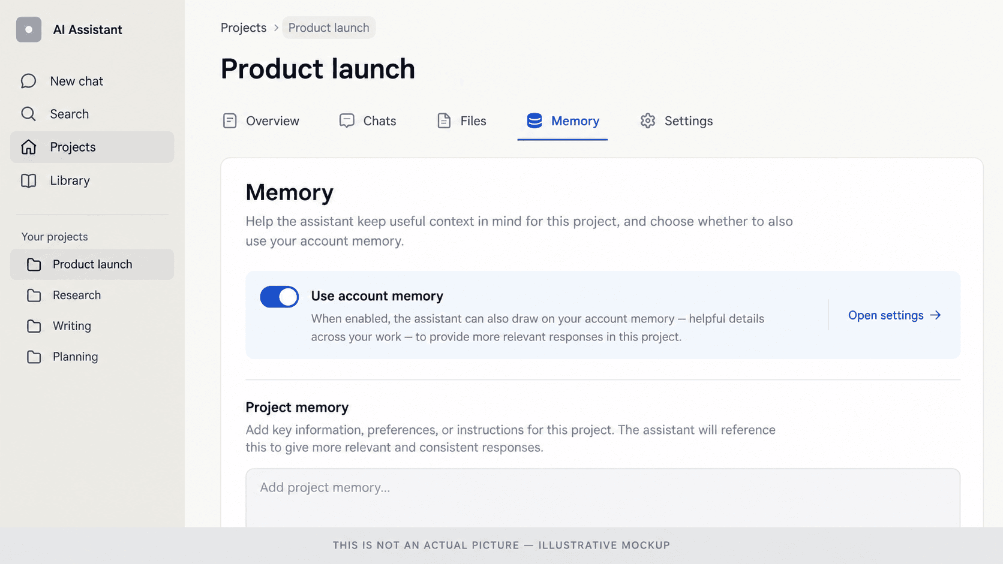The width and height of the screenshot is (1003, 564).
Task: Click the Projects breadcrumb link
Action: pyautogui.click(x=244, y=28)
